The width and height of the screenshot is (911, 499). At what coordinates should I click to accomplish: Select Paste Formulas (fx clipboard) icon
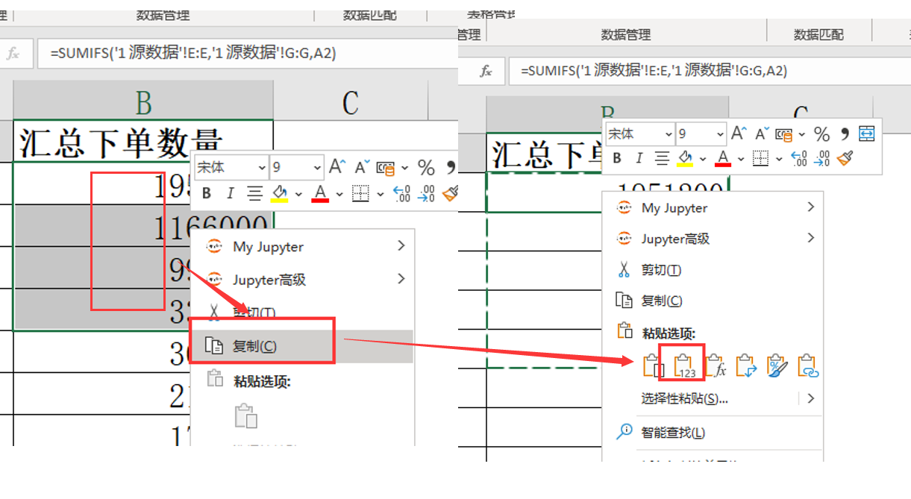click(716, 365)
